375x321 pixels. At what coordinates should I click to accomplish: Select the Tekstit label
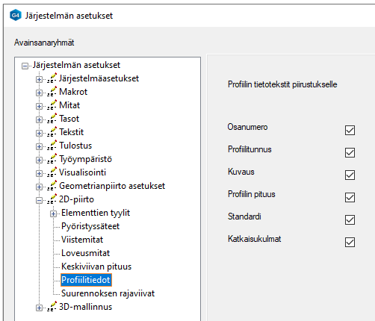[71, 132]
